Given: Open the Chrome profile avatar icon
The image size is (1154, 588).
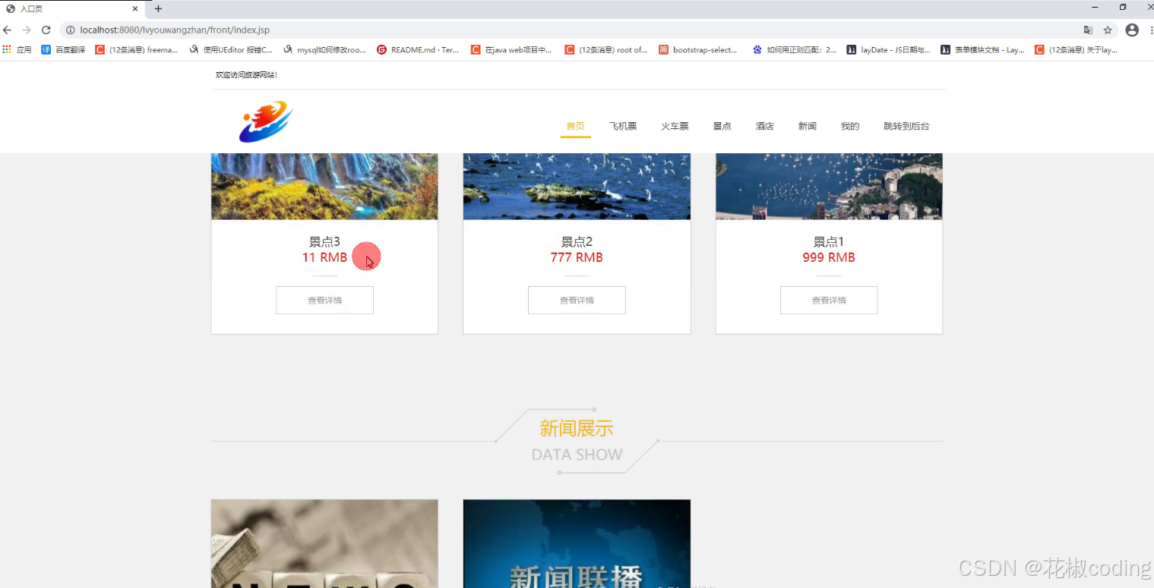Looking at the screenshot, I should (x=1131, y=30).
